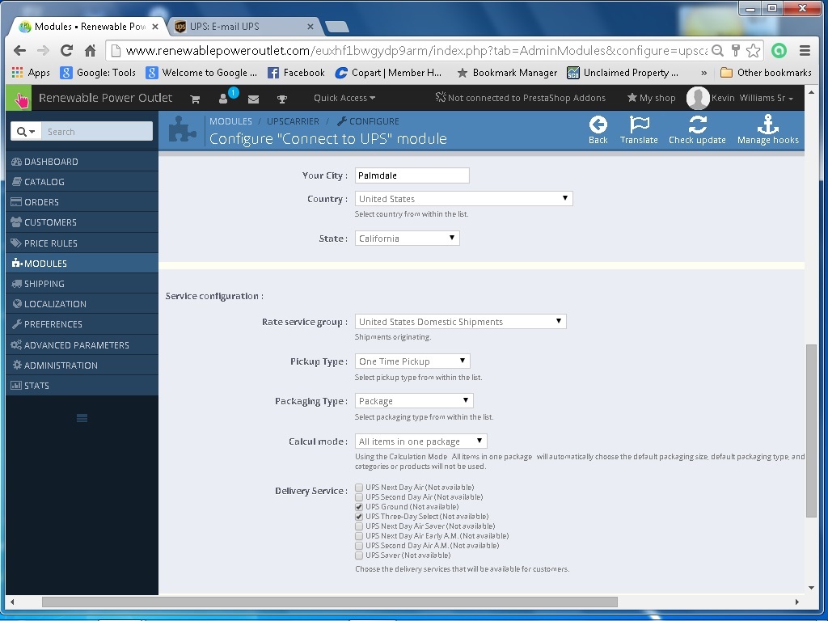Toggle UPS Second Day Air checkbox
This screenshot has height=621, width=828.
pyautogui.click(x=359, y=497)
